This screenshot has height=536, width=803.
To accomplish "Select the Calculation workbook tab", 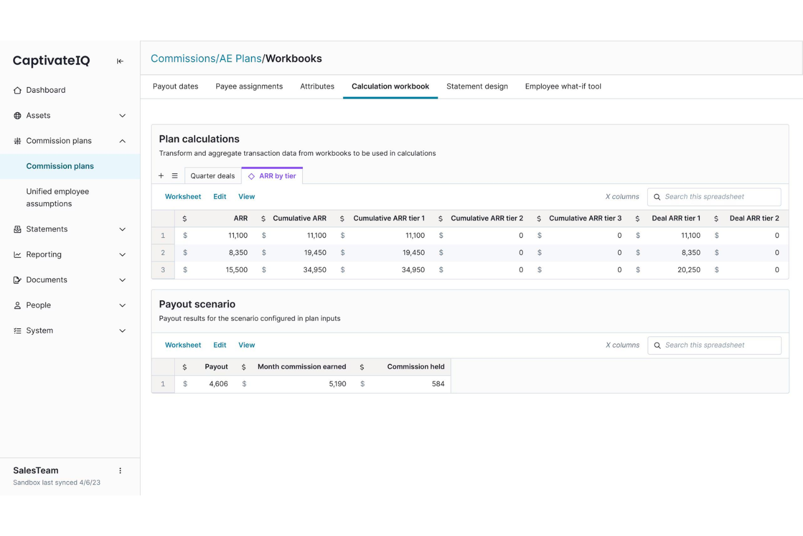I will point(390,86).
